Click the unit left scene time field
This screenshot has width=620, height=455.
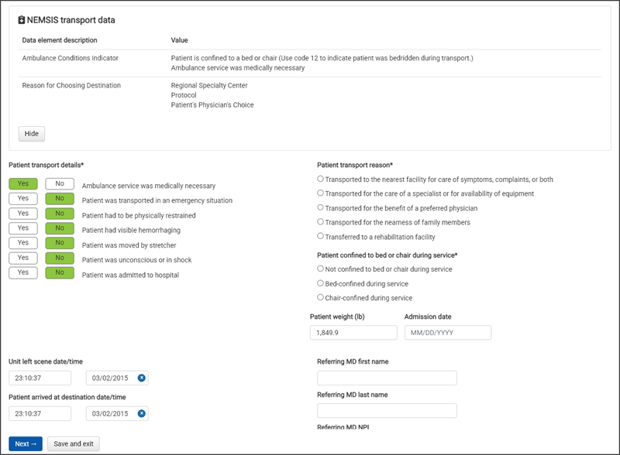pyautogui.click(x=40, y=378)
